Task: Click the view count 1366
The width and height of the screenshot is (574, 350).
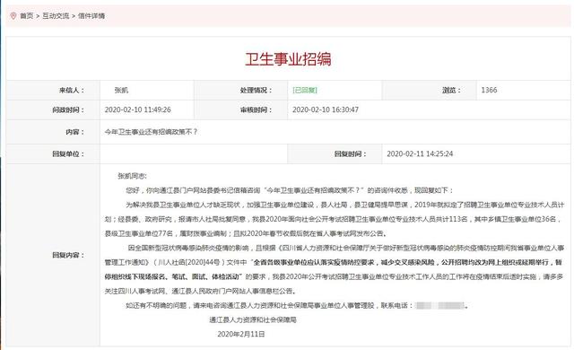Action: pyautogui.click(x=489, y=90)
